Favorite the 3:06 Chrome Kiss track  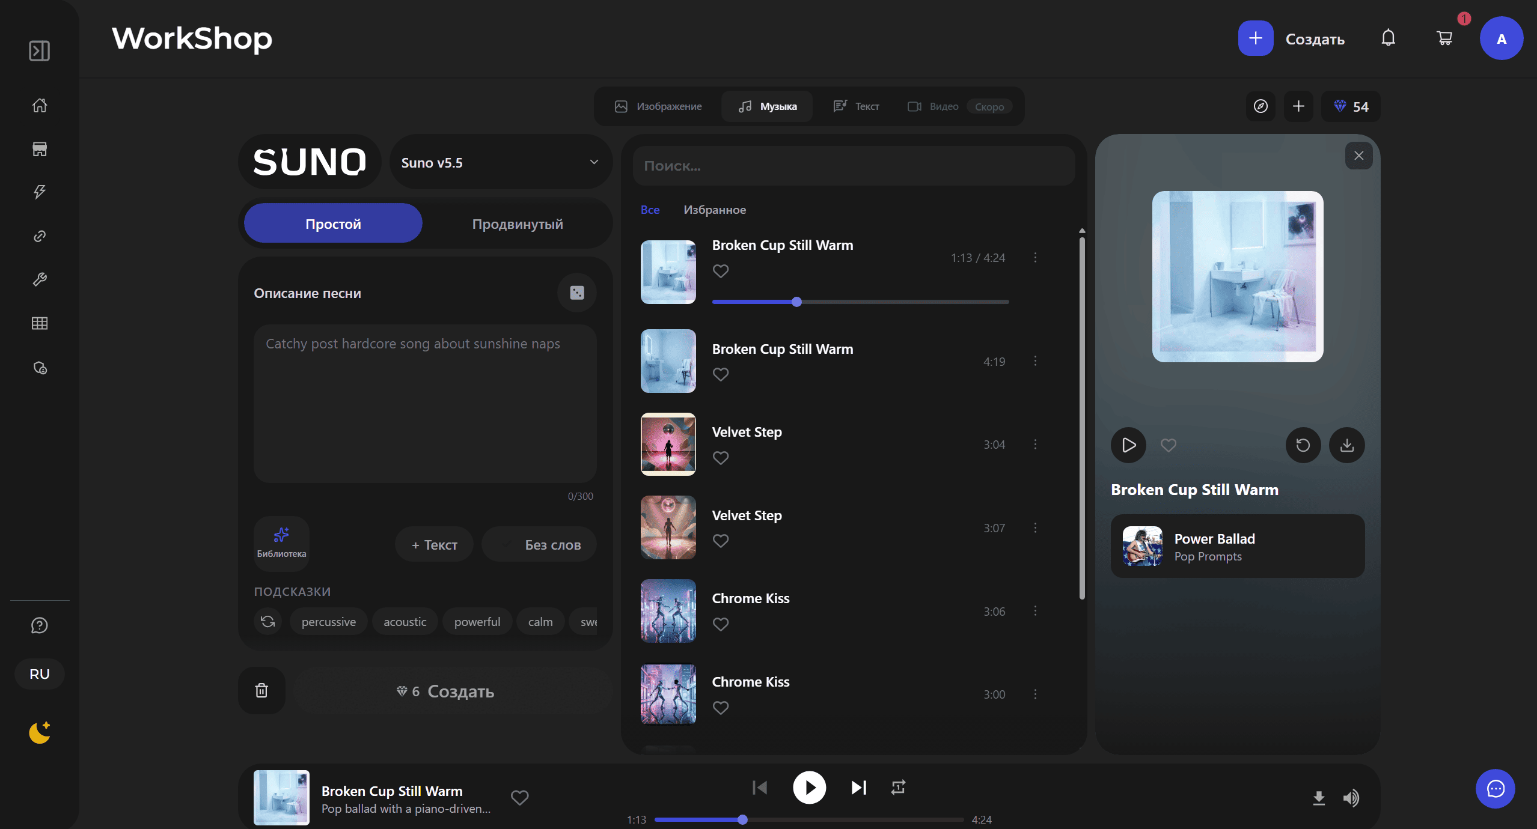[721, 624]
